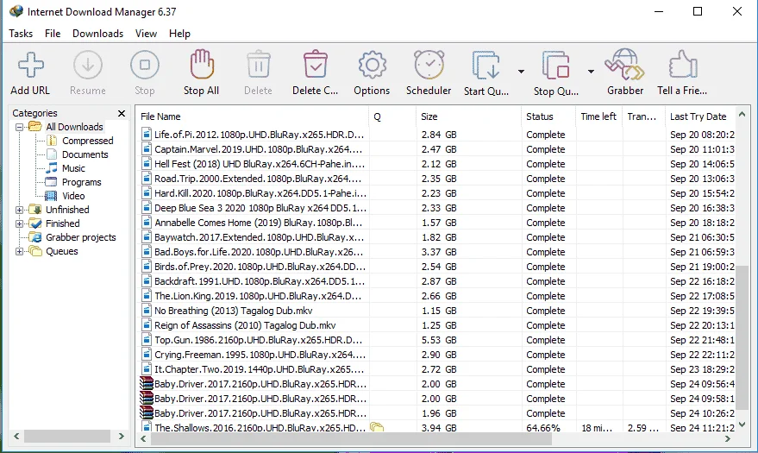This screenshot has height=453, width=758.
Task: Open Start Queue dropdown arrow
Action: [x=521, y=72]
